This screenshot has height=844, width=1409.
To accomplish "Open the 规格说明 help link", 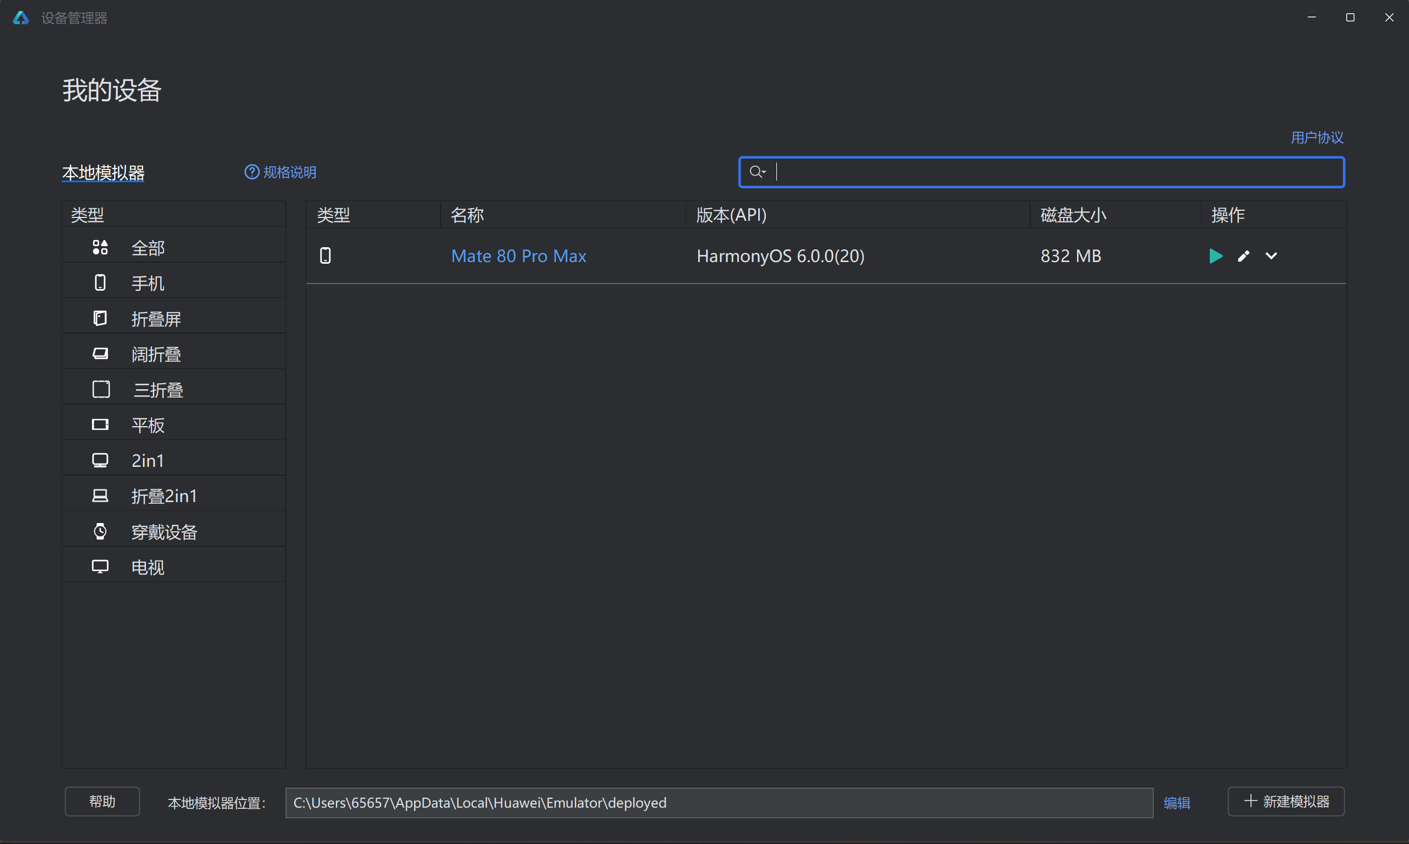I will [280, 172].
